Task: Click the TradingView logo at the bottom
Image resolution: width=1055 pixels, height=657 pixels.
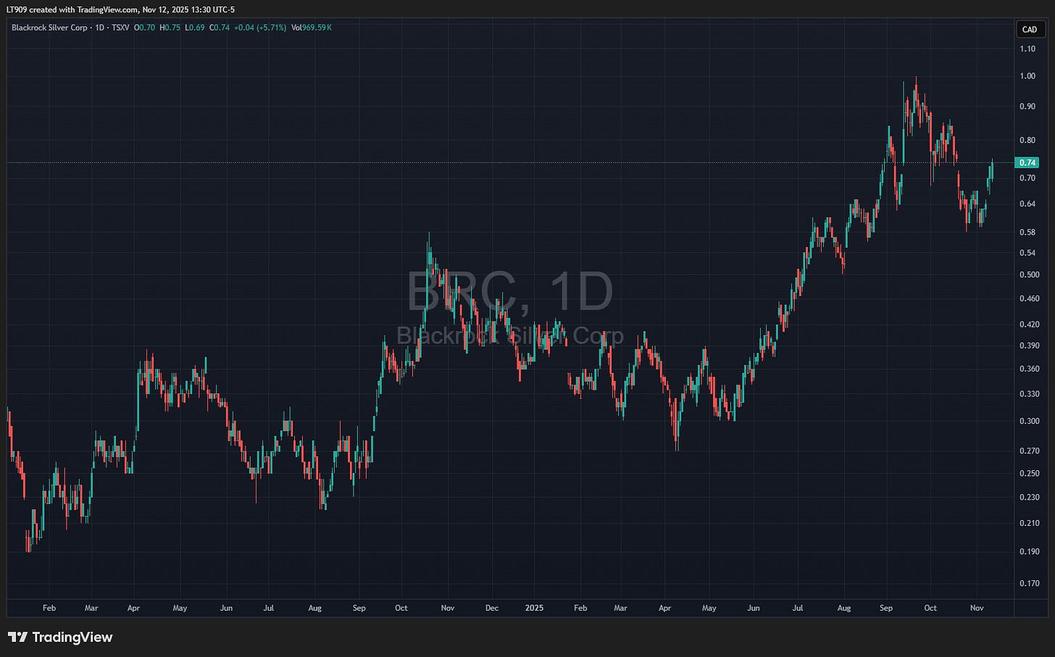Action: point(61,637)
